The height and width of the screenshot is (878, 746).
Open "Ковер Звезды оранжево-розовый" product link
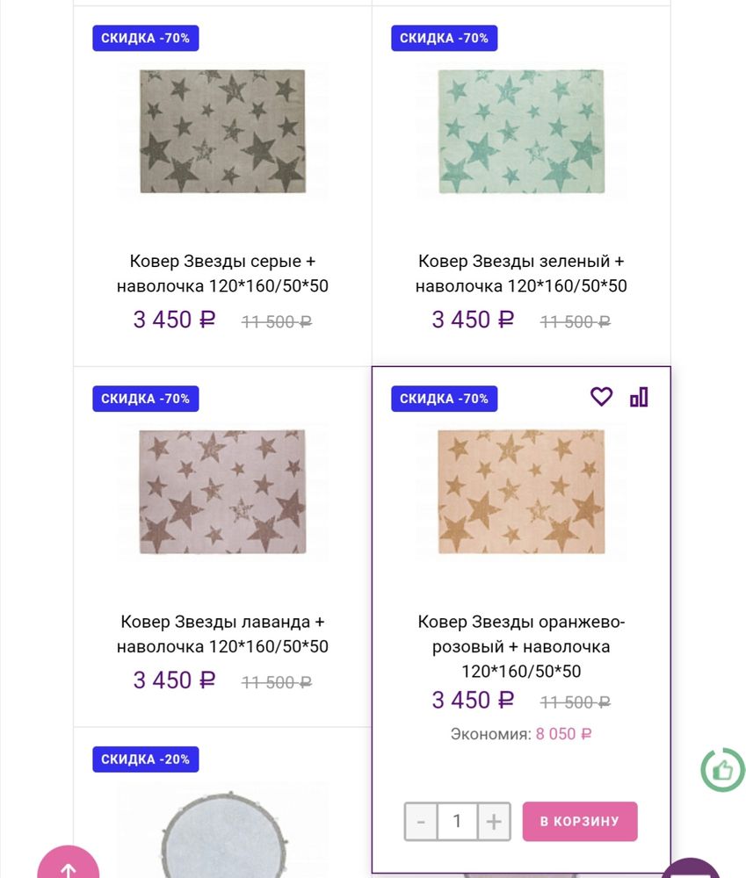pos(521,646)
